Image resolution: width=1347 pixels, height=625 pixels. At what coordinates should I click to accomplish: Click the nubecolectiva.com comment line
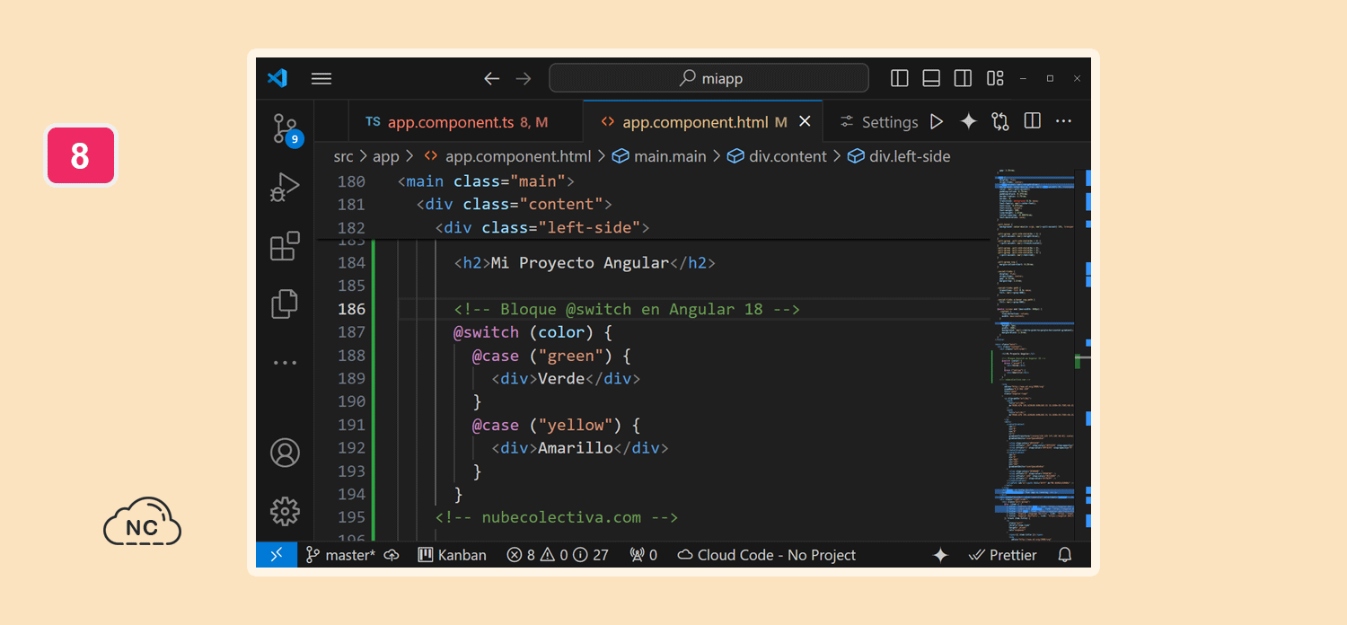point(557,517)
